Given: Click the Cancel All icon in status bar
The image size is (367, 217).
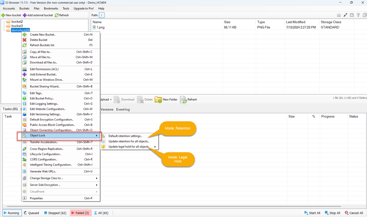Looking at the screenshot, I should 347,213.
